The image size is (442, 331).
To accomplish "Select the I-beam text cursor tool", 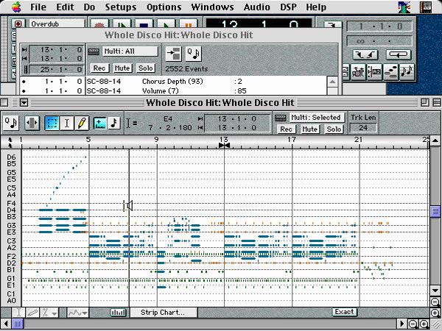I will pos(67,123).
